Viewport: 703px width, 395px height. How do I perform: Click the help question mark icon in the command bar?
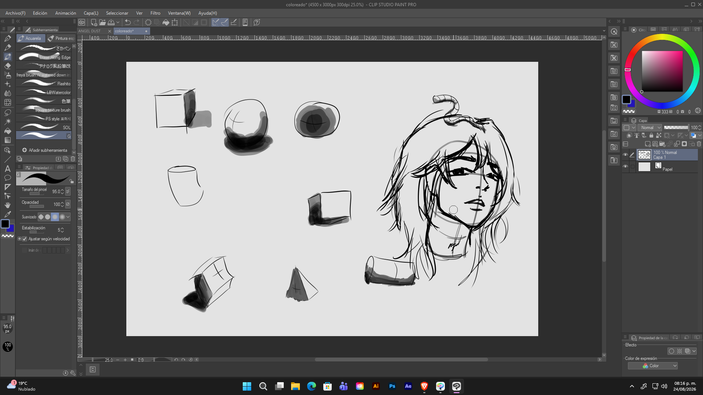pos(257,22)
